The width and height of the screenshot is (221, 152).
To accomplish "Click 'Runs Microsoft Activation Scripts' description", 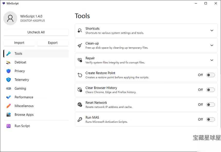I will tap(107, 122).
